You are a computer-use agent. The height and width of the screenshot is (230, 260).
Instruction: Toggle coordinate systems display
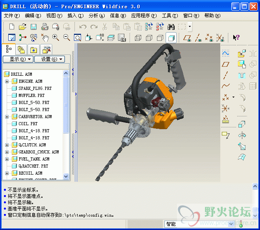pos(220,38)
